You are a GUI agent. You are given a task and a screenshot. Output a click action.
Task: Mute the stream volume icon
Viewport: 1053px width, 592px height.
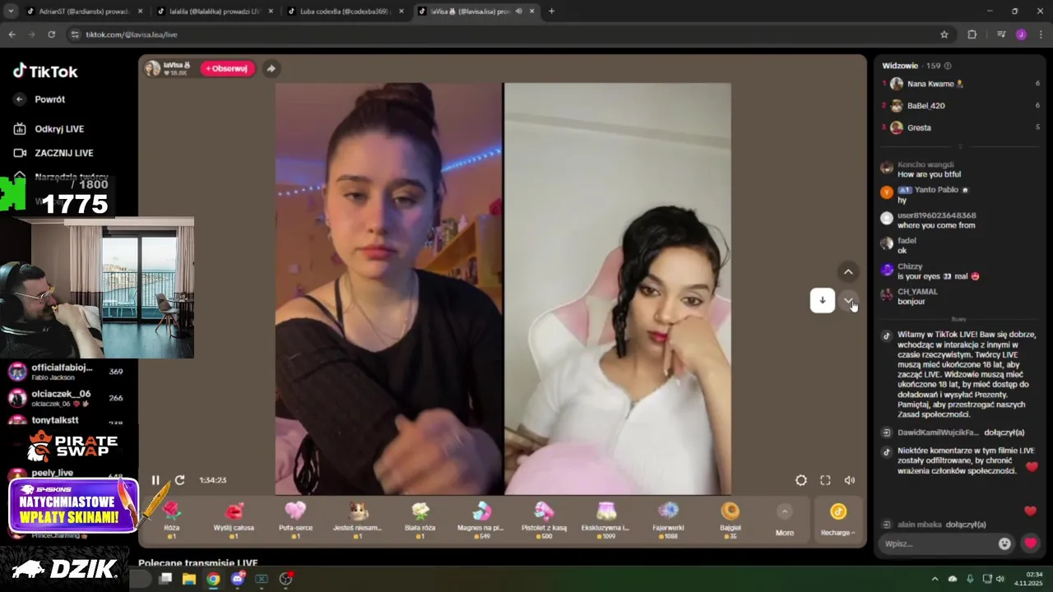pos(850,480)
